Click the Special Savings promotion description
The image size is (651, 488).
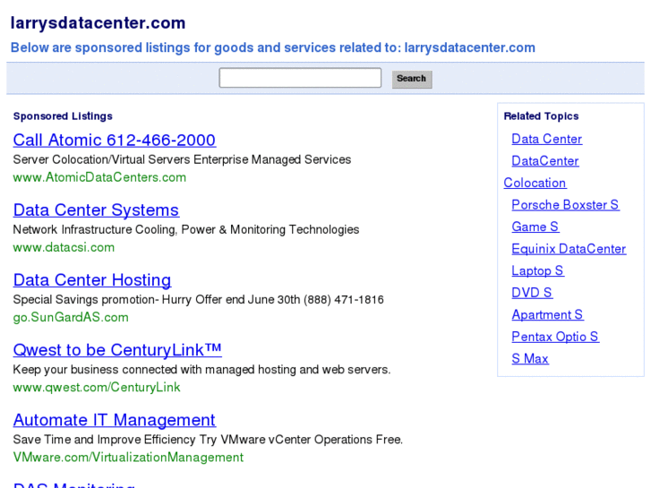tap(198, 299)
